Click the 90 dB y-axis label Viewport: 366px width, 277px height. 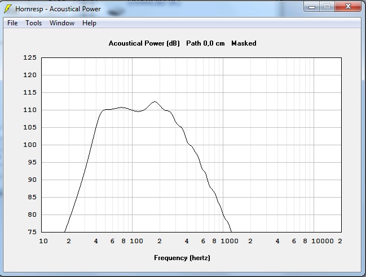(x=32, y=180)
